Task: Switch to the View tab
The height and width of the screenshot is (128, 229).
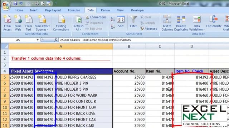Action: point(120,10)
